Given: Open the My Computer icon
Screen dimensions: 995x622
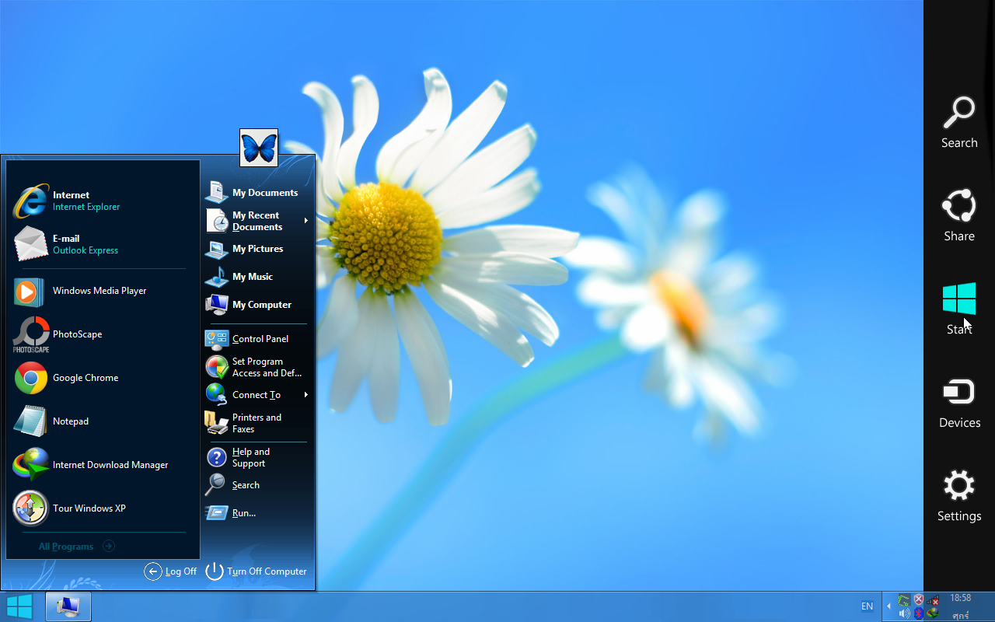Looking at the screenshot, I should click(x=216, y=305).
